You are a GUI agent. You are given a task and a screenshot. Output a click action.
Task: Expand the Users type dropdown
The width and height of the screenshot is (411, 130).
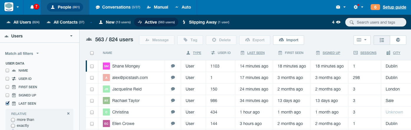[39, 36]
